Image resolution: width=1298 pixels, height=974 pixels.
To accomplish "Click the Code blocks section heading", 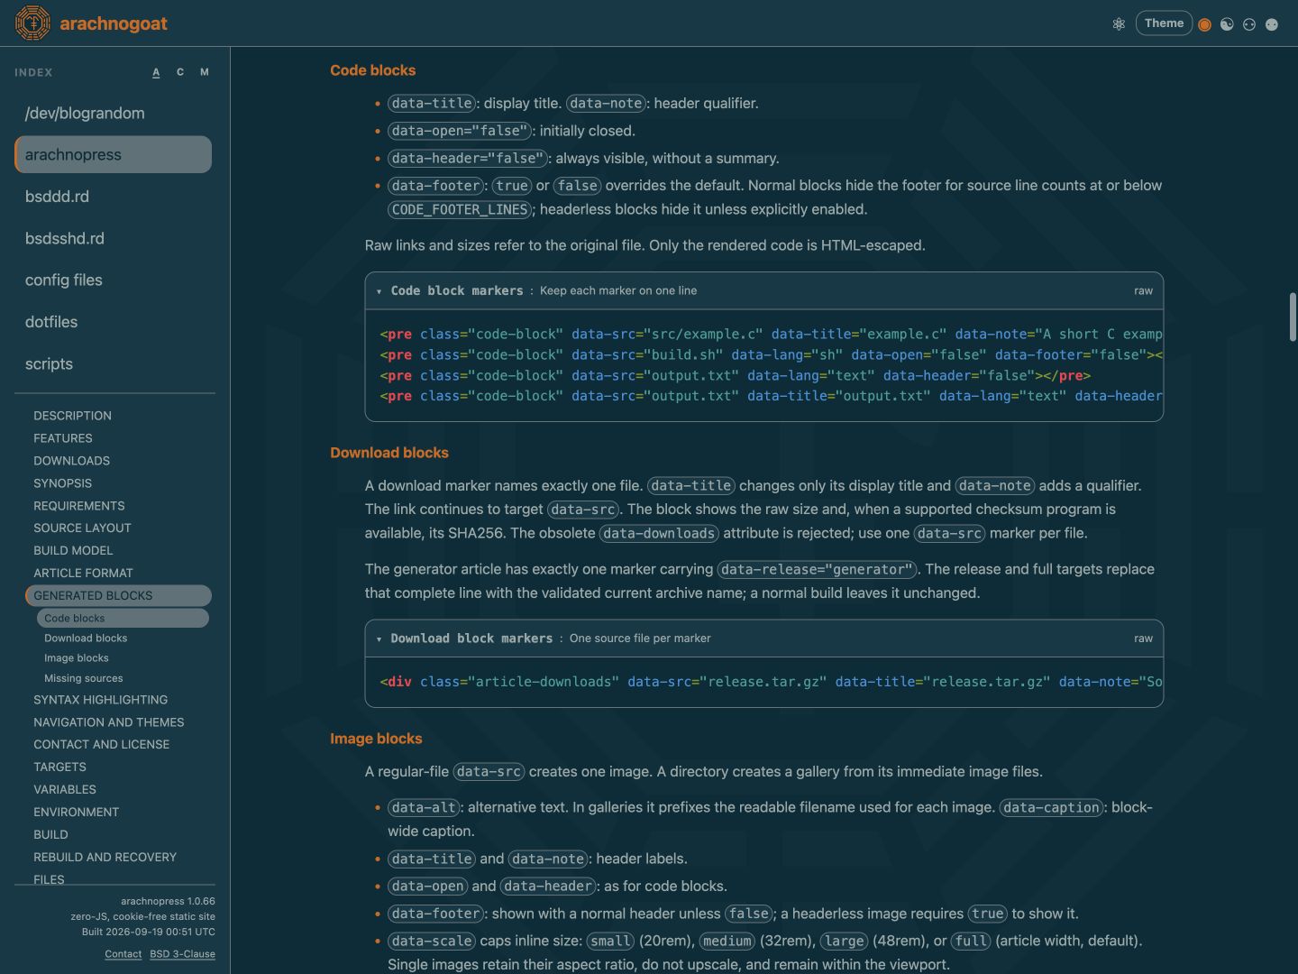I will [372, 70].
